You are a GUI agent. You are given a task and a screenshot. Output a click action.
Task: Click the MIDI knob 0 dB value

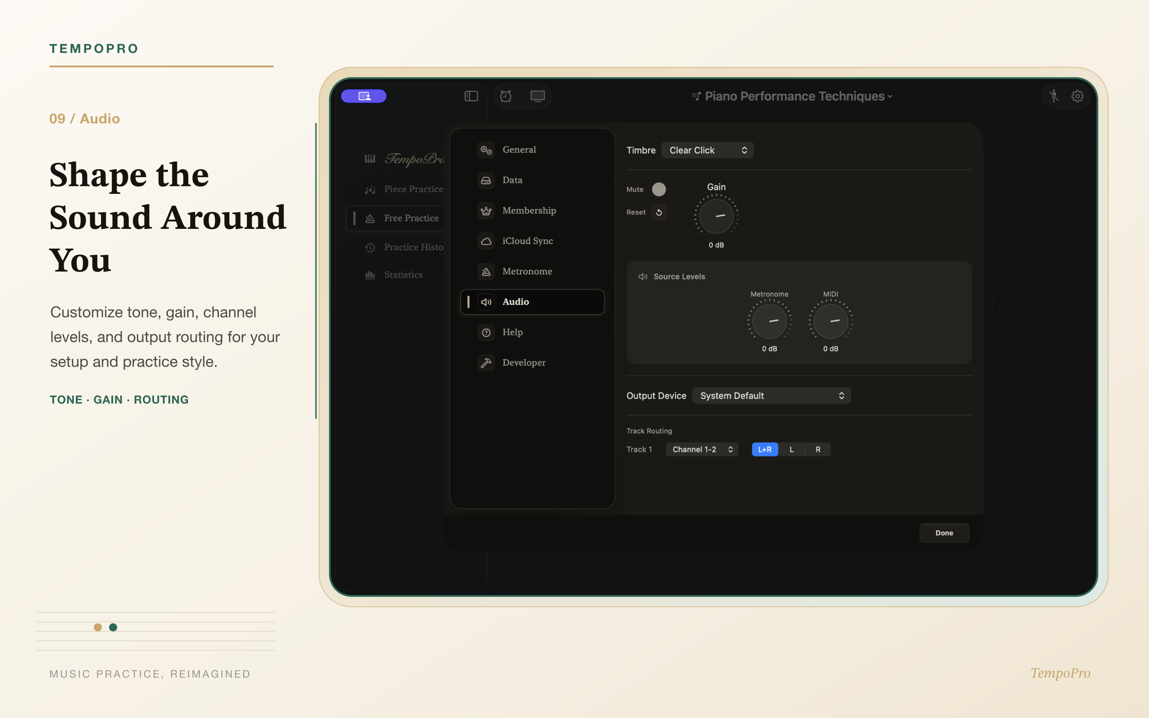[830, 349]
